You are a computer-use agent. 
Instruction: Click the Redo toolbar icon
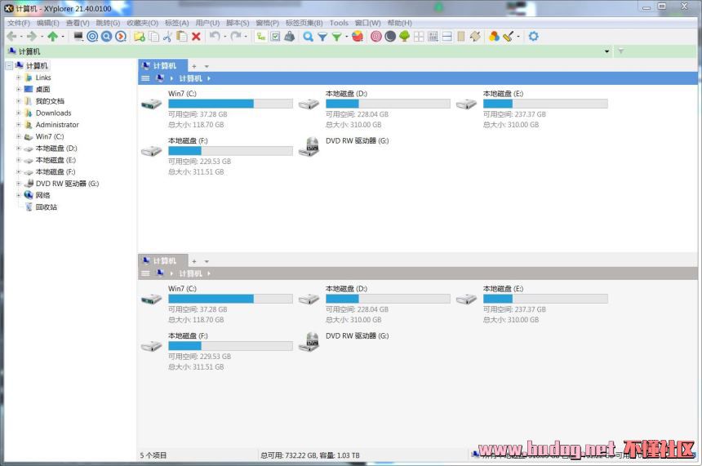click(236, 36)
